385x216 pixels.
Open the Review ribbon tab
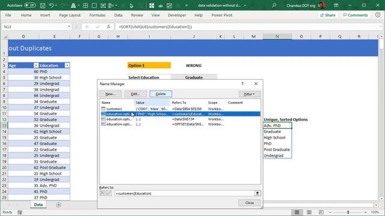pos(137,15)
